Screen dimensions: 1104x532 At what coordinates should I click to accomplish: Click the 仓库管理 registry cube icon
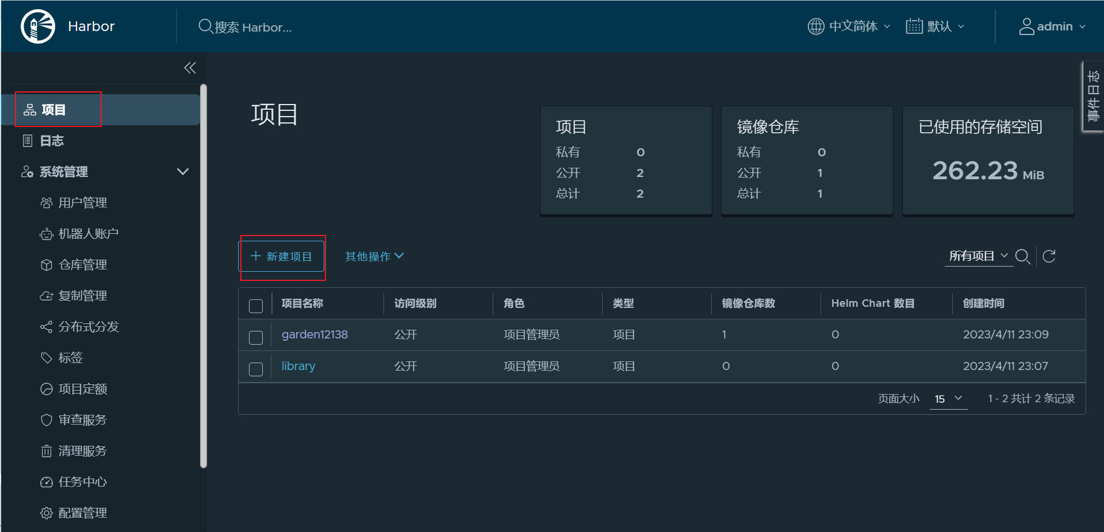point(47,265)
